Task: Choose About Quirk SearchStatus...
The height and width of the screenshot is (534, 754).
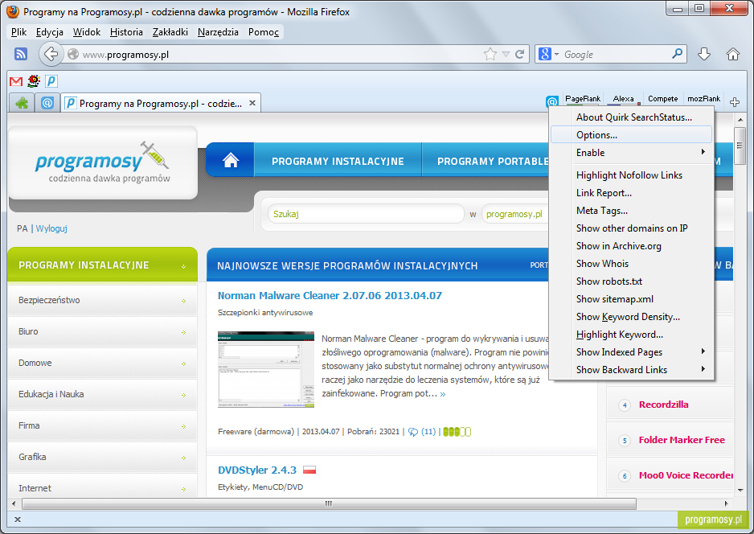Action: coord(631,117)
